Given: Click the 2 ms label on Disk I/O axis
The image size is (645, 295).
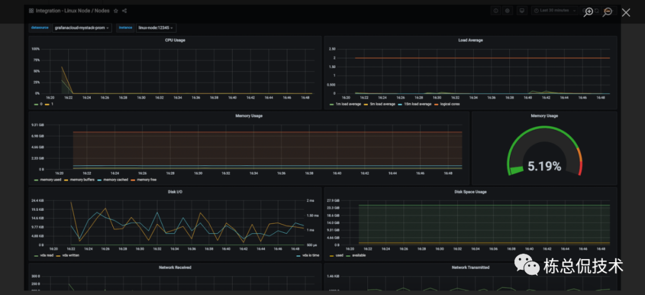Looking at the screenshot, I should 310,201.
